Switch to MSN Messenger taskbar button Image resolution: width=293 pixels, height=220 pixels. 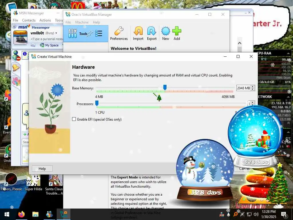tap(49, 214)
